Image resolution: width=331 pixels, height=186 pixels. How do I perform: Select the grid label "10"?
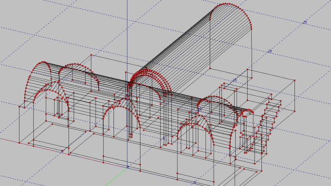(200, 109)
